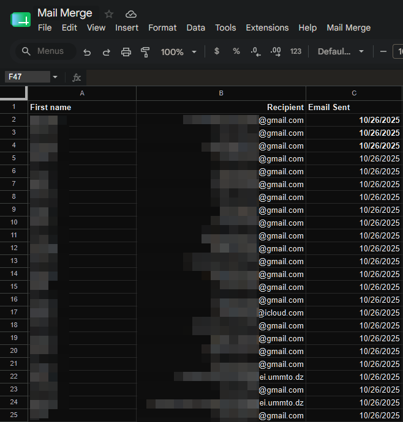Screen dimensions: 403x422
Task: Click the select-all corner box
Action: (13, 93)
